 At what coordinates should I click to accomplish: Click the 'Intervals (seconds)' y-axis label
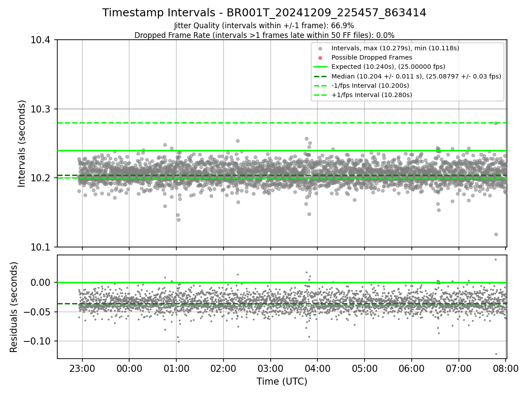pos(22,143)
